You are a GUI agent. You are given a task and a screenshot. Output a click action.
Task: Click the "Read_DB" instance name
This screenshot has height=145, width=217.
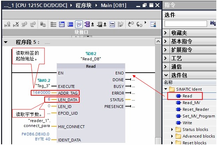coord(91,59)
